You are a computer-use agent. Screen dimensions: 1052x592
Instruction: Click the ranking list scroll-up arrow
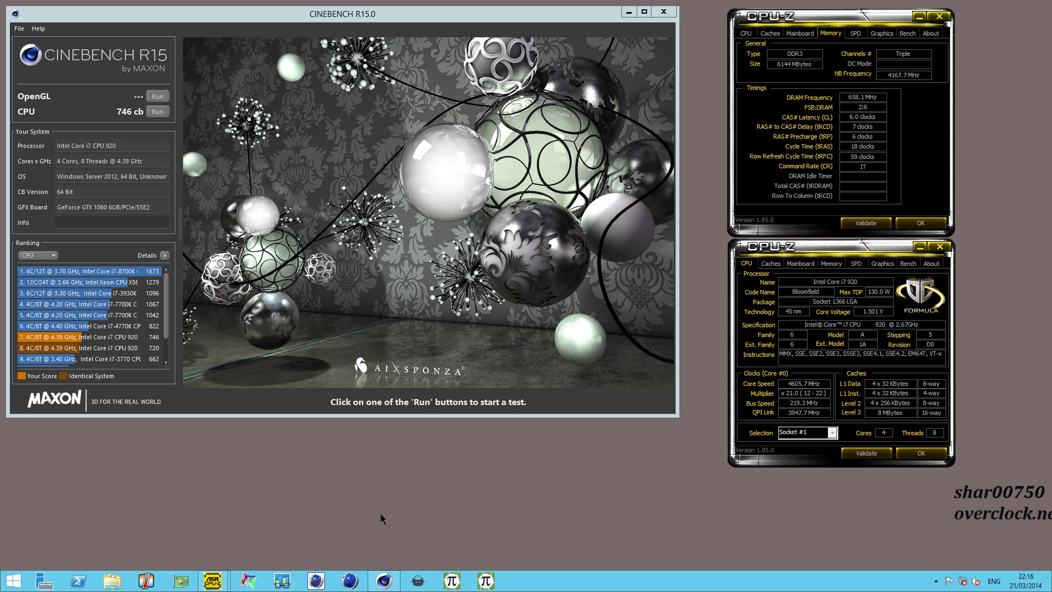[166, 270]
